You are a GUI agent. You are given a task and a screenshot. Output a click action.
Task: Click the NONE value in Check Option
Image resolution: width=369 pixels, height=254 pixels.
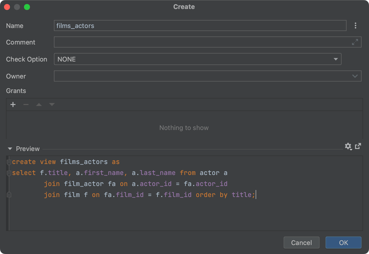[x=67, y=59]
